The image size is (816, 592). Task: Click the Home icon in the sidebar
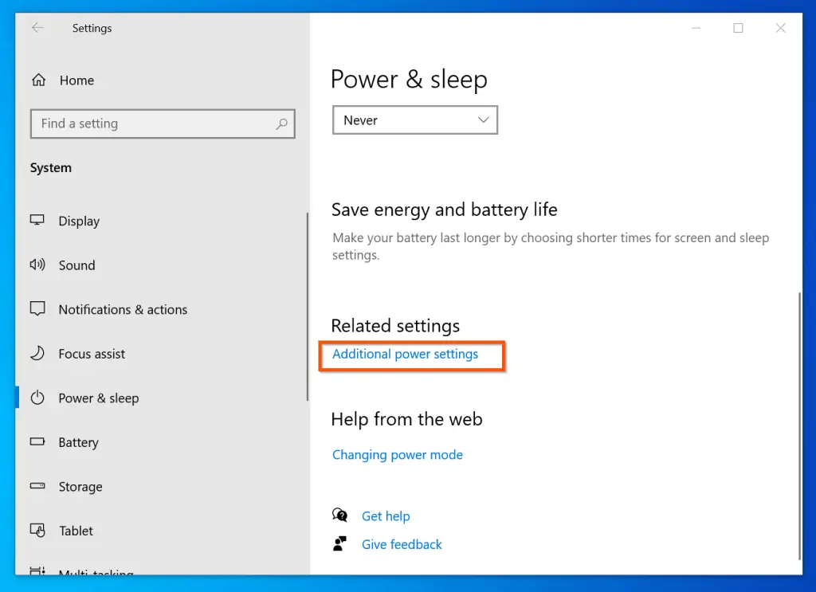pyautogui.click(x=37, y=80)
